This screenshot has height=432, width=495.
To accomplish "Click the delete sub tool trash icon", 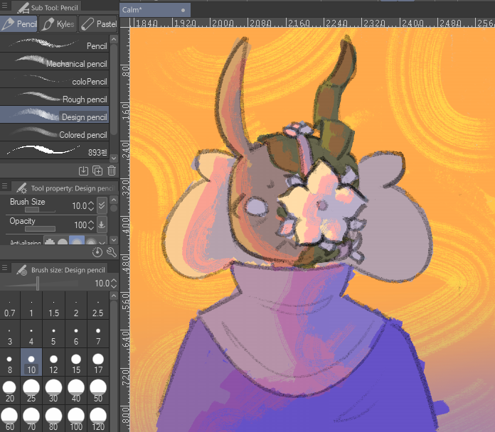I will (112, 171).
